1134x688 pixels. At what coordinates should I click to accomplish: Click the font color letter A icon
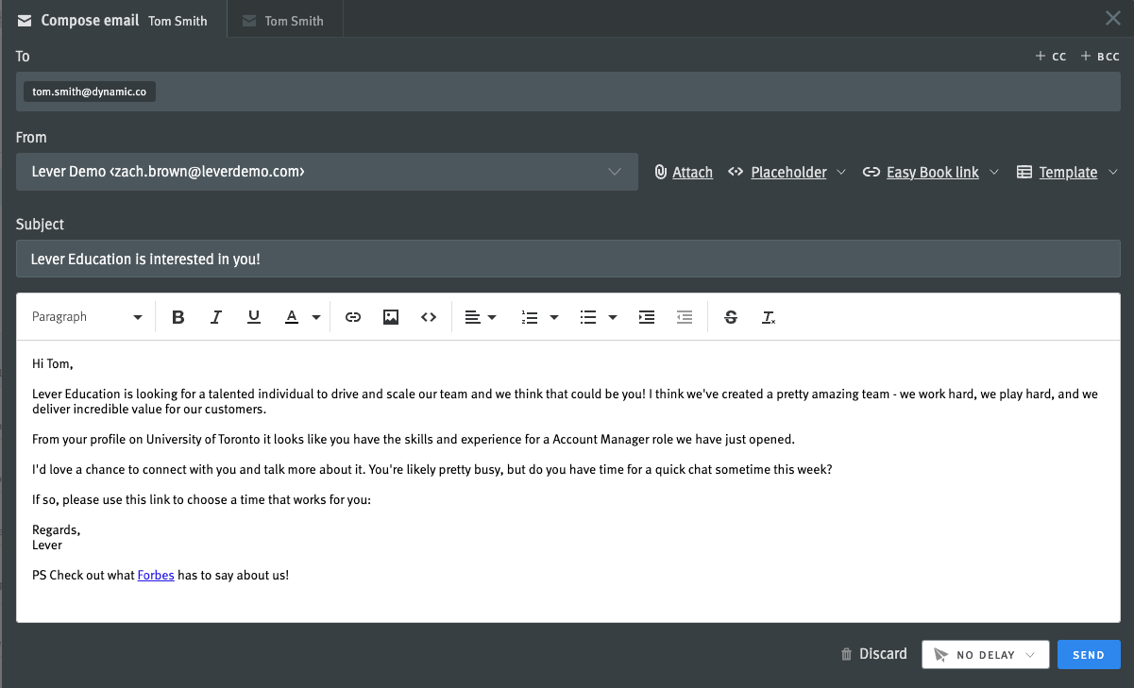(292, 317)
